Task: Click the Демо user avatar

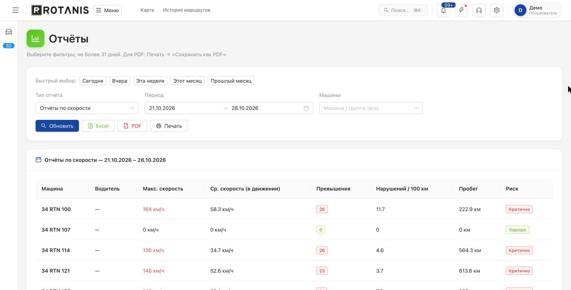Action: [520, 10]
